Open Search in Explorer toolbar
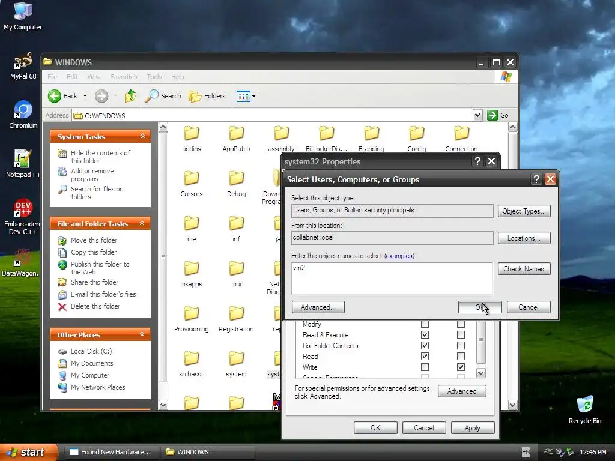The width and height of the screenshot is (615, 461). (x=163, y=96)
